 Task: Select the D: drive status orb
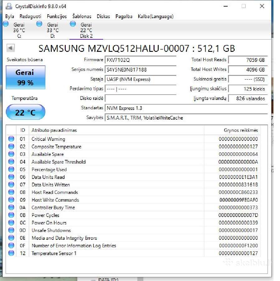39,24
